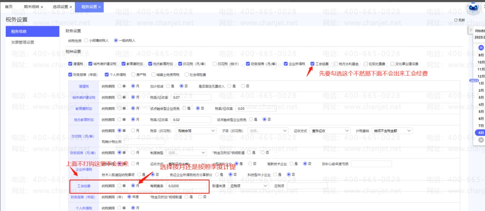Select the highlighted 8月 month
The image size is (485, 211).
480,133
